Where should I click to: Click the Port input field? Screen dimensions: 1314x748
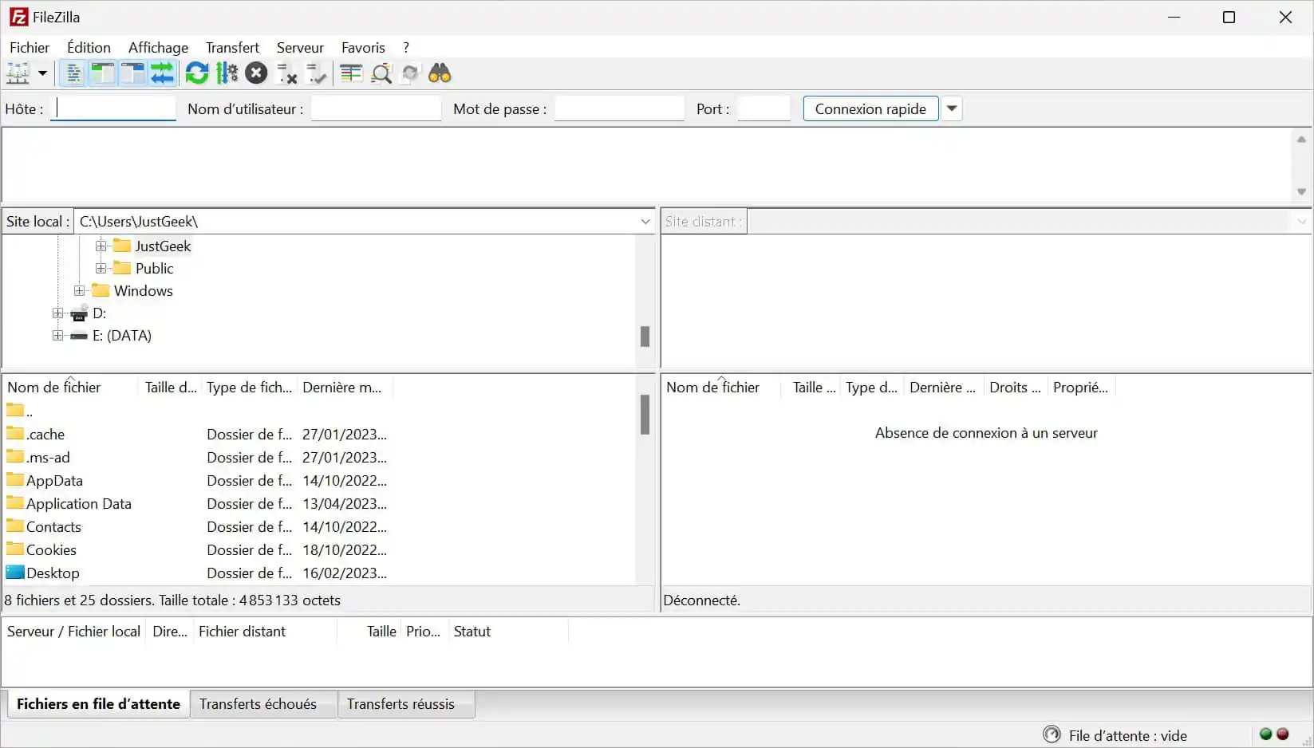(764, 108)
